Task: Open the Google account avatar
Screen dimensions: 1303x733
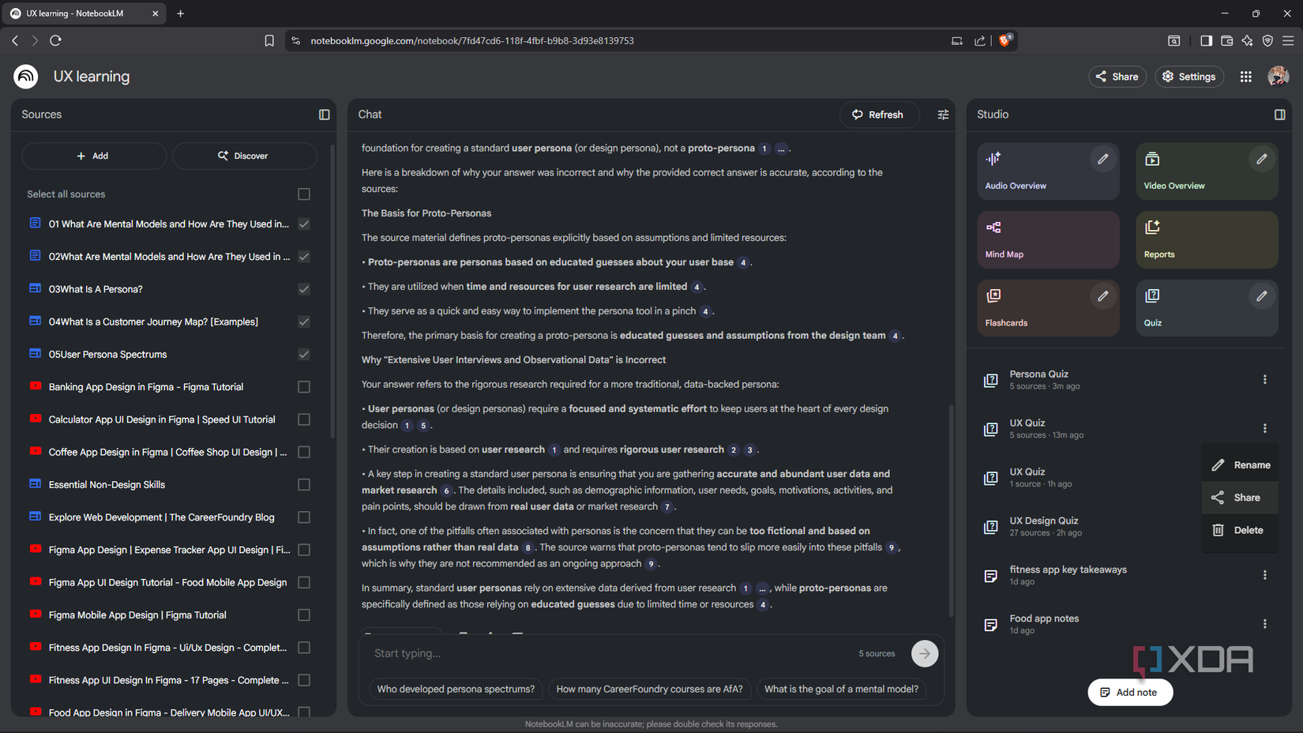Action: pyautogui.click(x=1278, y=77)
